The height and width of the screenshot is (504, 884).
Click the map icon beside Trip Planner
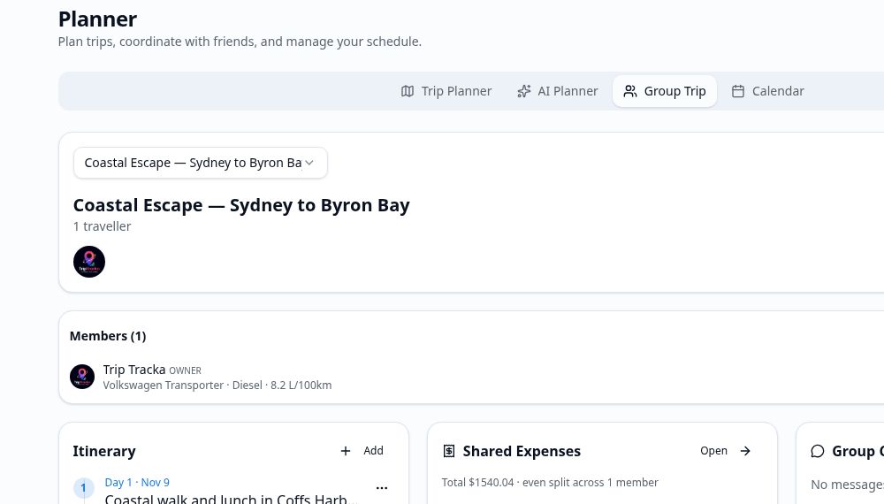[x=407, y=91]
